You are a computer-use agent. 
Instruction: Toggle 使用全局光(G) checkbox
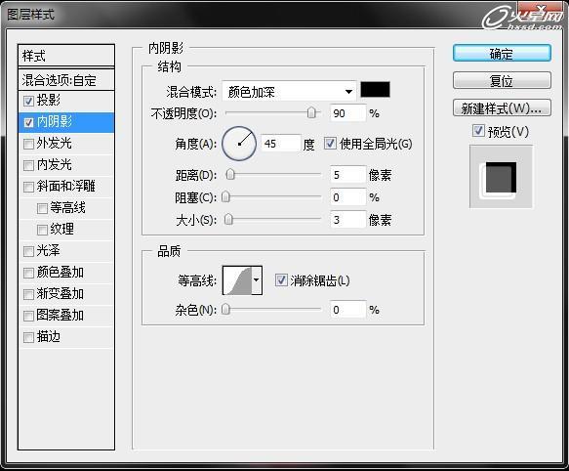click(330, 144)
